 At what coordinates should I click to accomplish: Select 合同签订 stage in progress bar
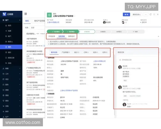(119, 32)
